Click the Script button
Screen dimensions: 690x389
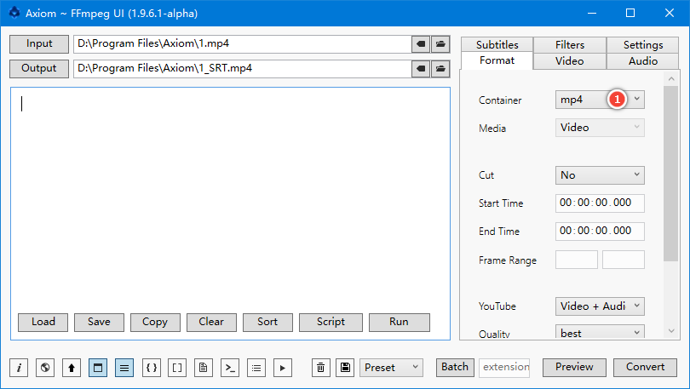pyautogui.click(x=331, y=322)
